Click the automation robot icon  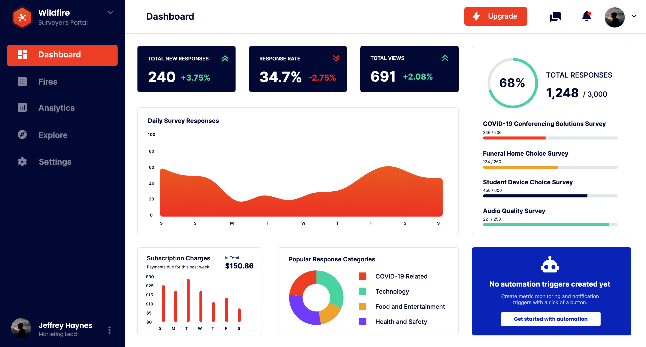(550, 264)
